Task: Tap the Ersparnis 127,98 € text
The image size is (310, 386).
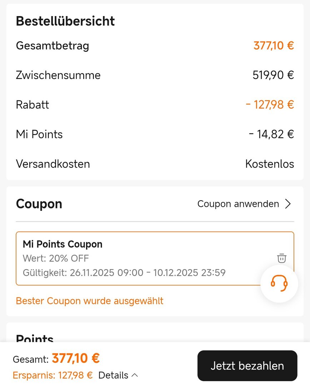Action: coord(52,375)
